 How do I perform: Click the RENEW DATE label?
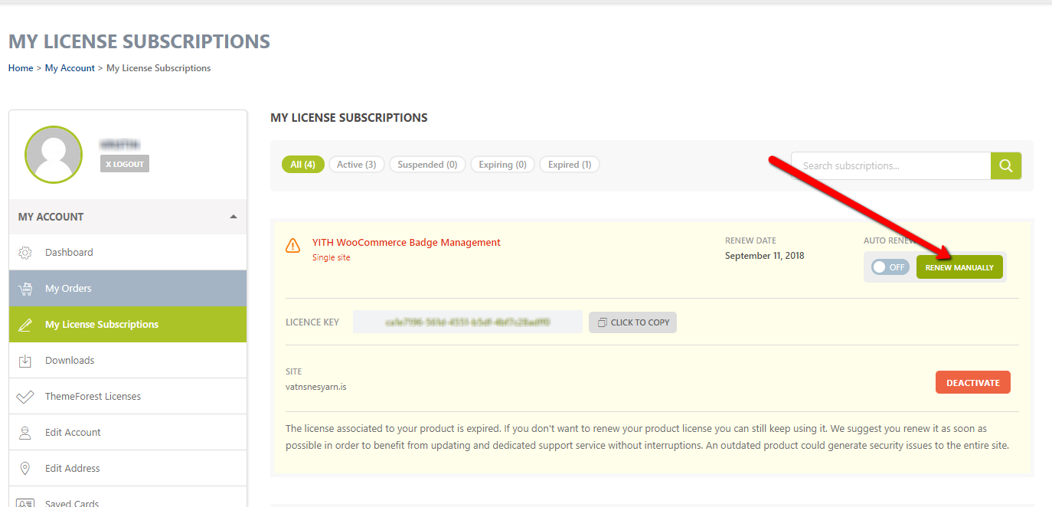click(x=750, y=240)
